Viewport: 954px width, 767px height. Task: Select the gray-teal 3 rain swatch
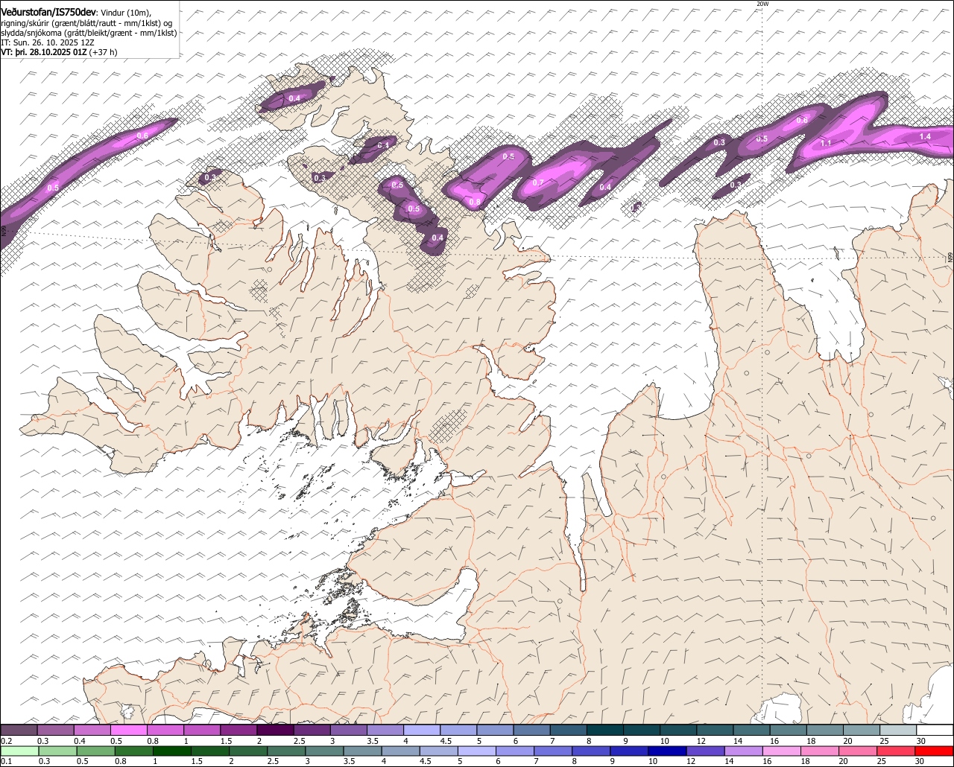pyautogui.click(x=324, y=751)
